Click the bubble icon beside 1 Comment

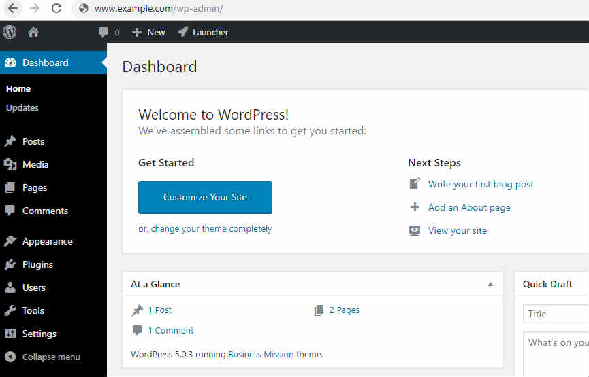137,331
